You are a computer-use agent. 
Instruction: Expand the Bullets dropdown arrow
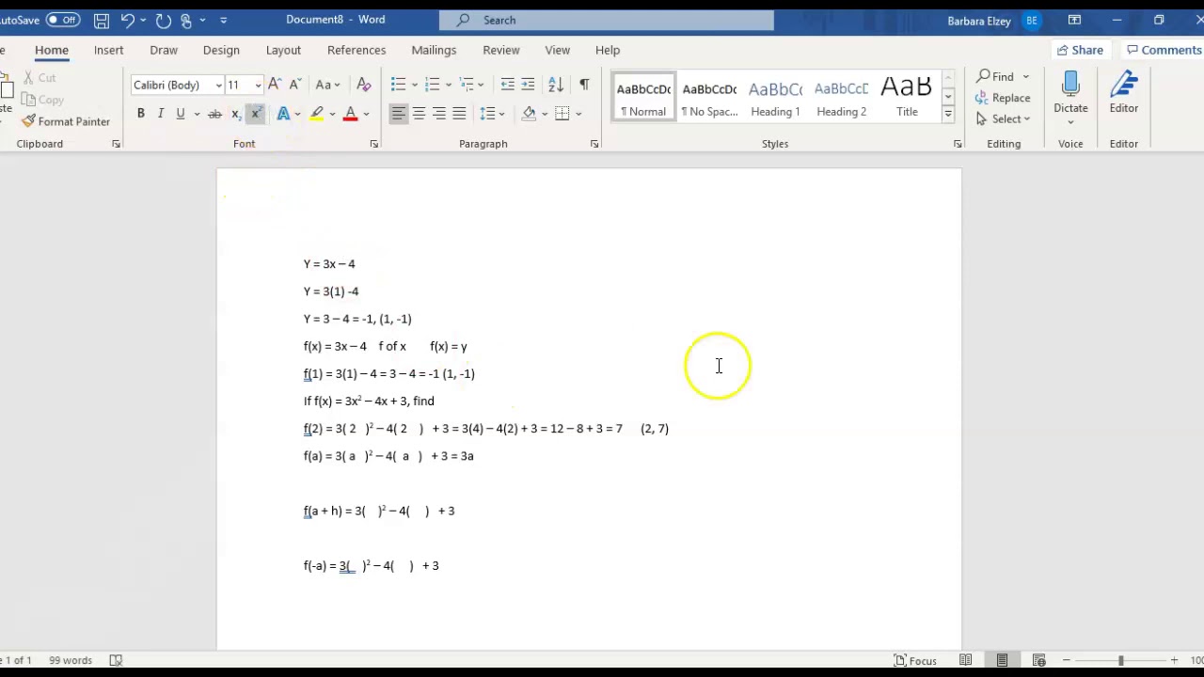(x=413, y=85)
